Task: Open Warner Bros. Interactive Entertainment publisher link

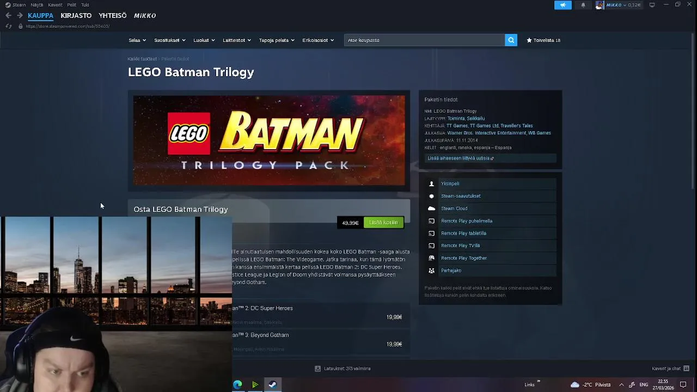Action: click(487, 133)
